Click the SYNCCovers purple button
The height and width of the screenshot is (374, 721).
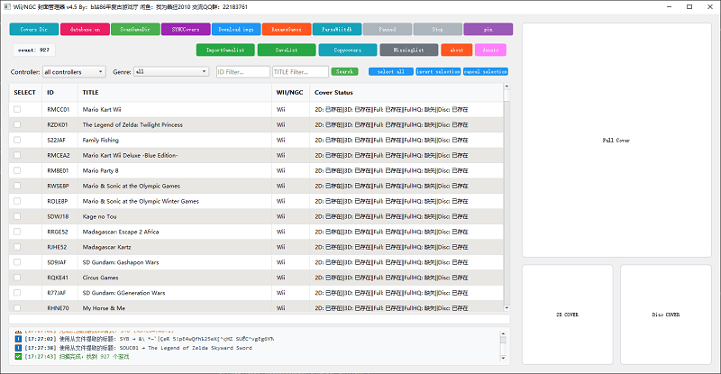(186, 30)
